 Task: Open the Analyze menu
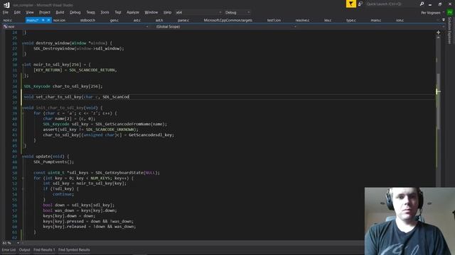point(133,13)
